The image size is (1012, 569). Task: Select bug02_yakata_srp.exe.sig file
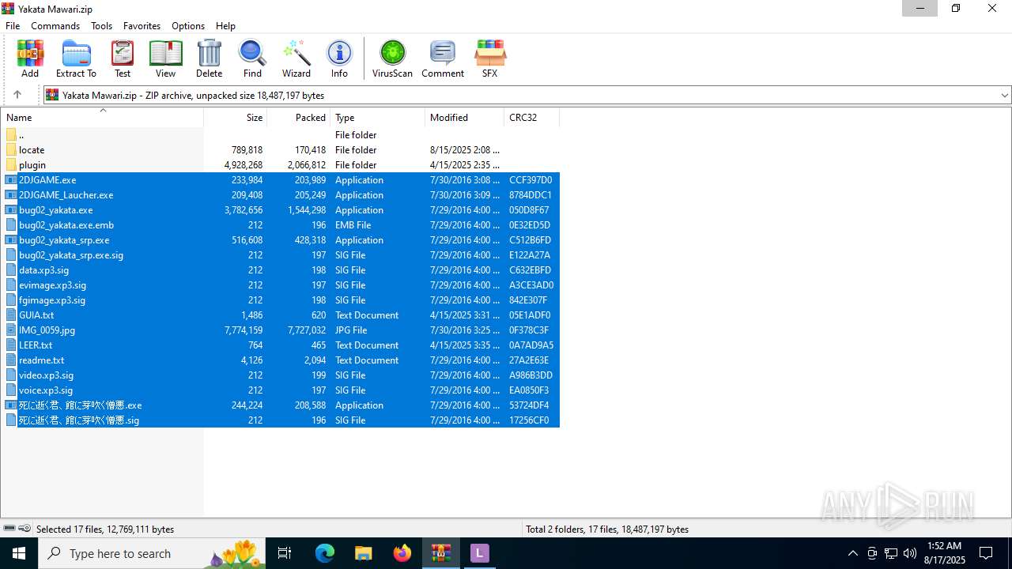(x=281, y=255)
